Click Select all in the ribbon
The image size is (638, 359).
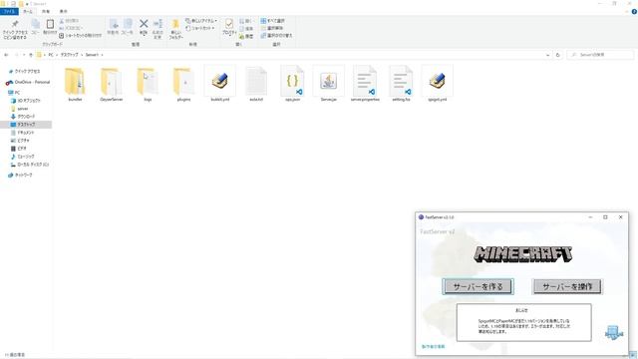pos(272,20)
